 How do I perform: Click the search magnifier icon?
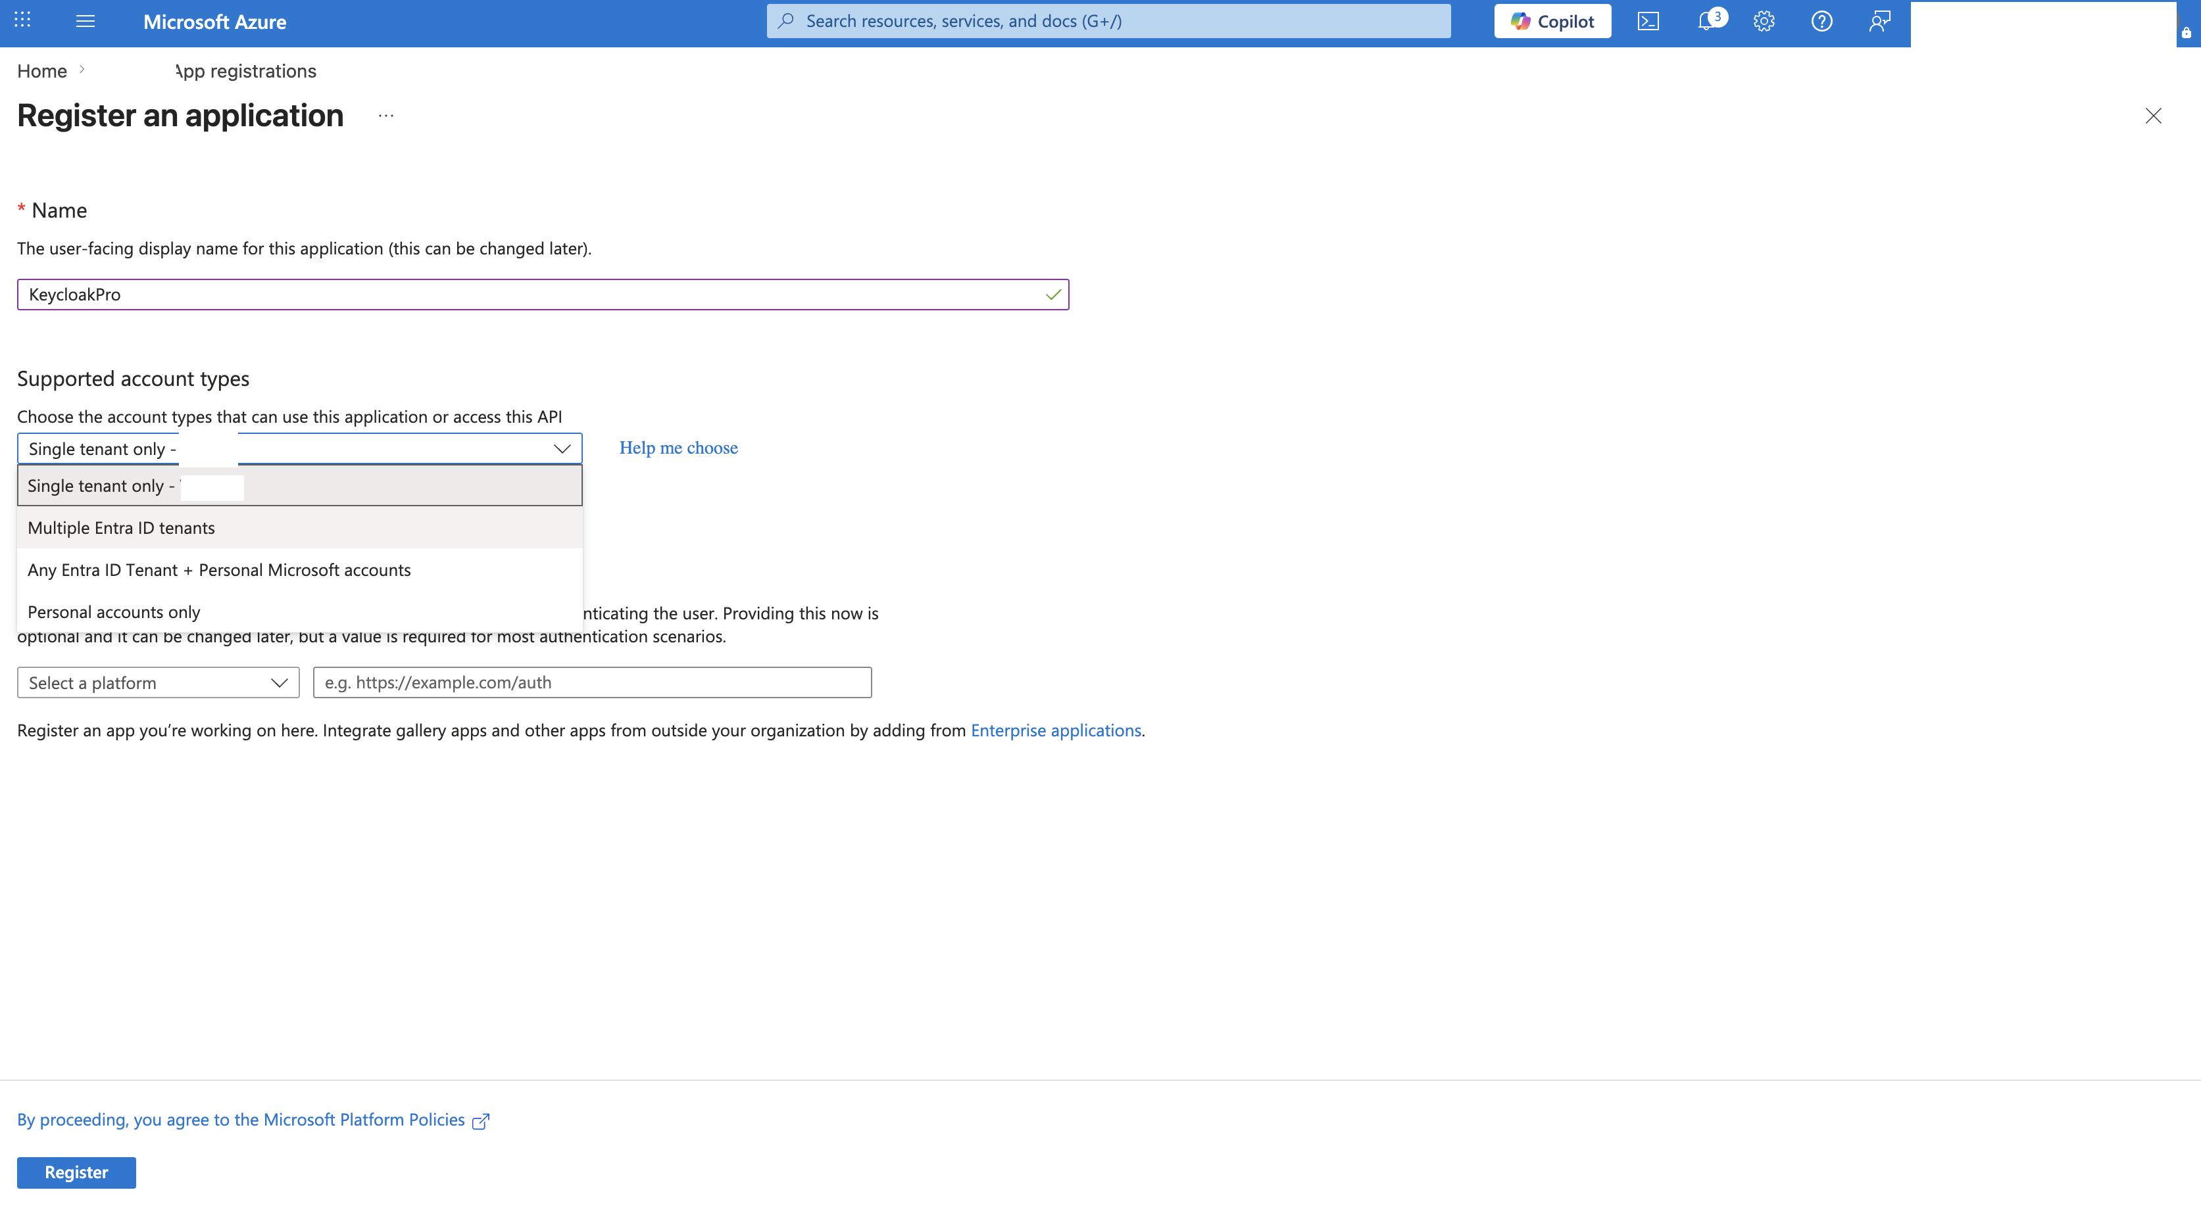[786, 20]
